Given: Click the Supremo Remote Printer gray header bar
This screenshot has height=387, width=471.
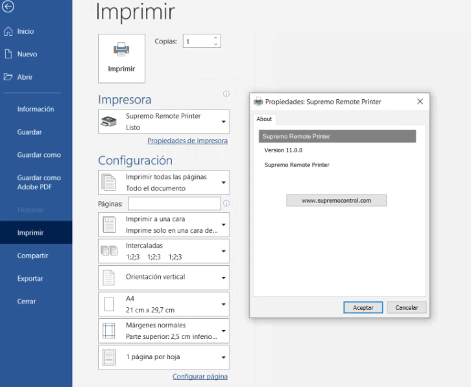Looking at the screenshot, I should pos(337,136).
